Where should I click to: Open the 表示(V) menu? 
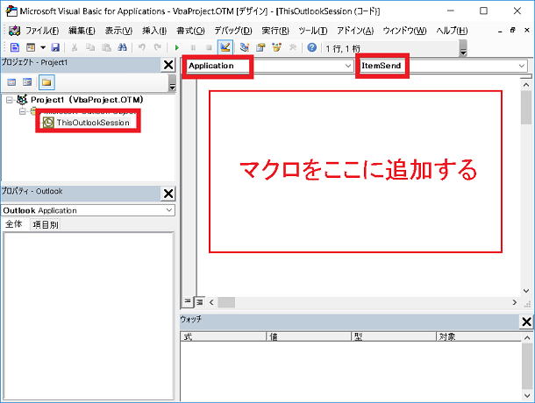point(118,31)
